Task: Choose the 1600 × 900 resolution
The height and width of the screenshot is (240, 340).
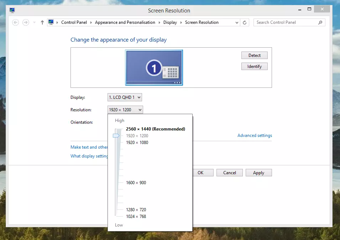Action: coord(136,183)
